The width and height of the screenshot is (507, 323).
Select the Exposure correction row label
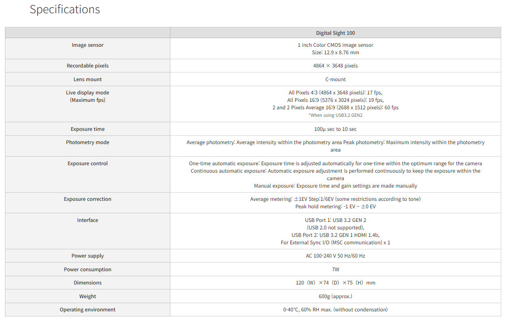coord(88,199)
